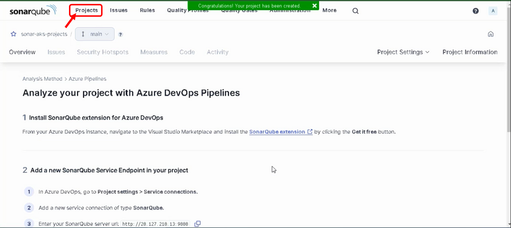Image resolution: width=511 pixels, height=228 pixels.
Task: Click the Analysis Method breadcrumb
Action: (x=42, y=79)
